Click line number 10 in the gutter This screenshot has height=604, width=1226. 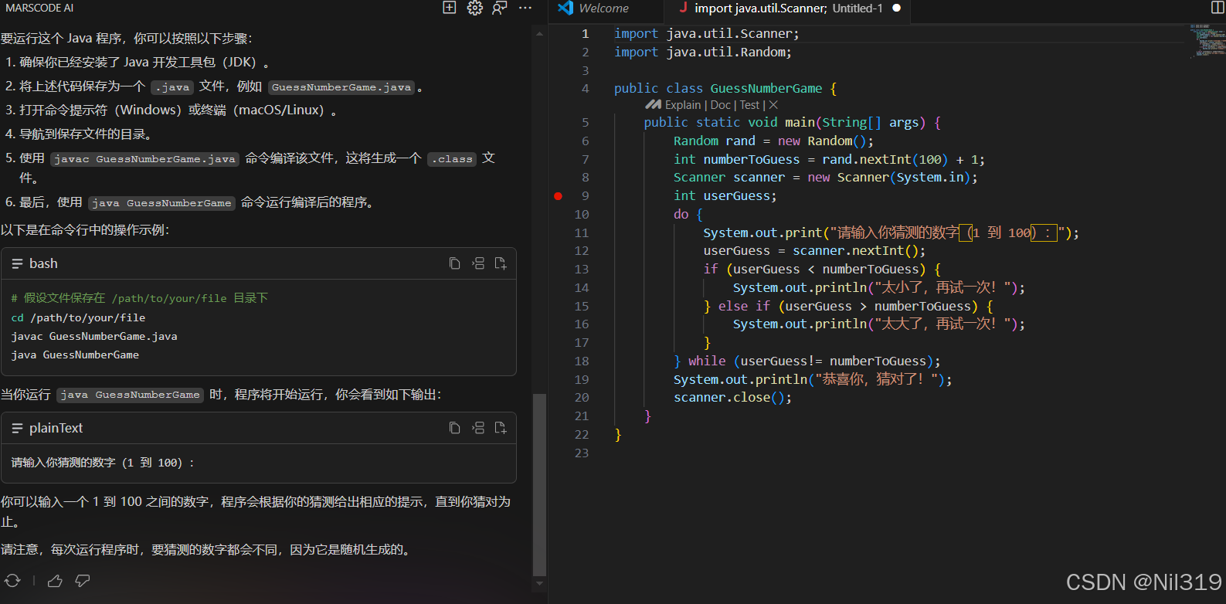pyautogui.click(x=582, y=215)
